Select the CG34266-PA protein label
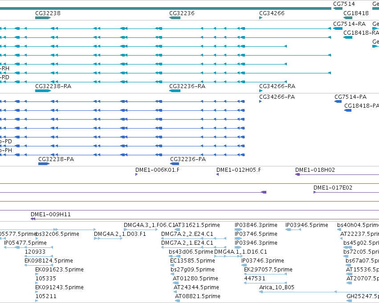 (x=277, y=97)
